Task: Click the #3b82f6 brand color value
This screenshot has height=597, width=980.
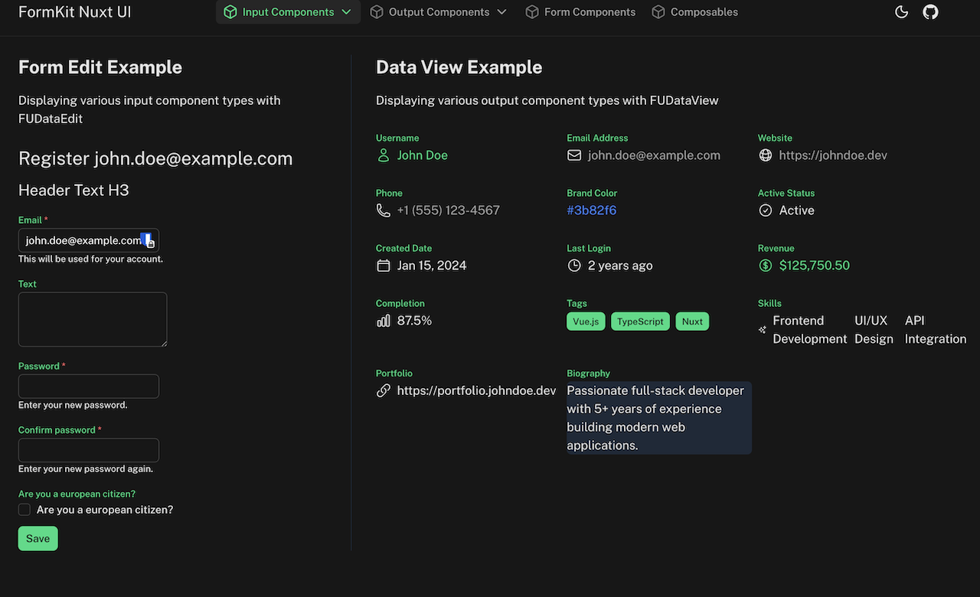Action: pyautogui.click(x=592, y=210)
